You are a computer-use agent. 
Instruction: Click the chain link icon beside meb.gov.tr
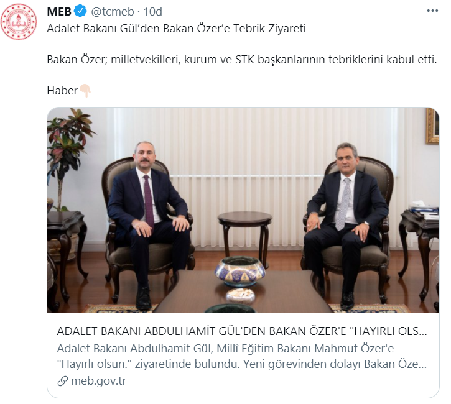(63, 381)
